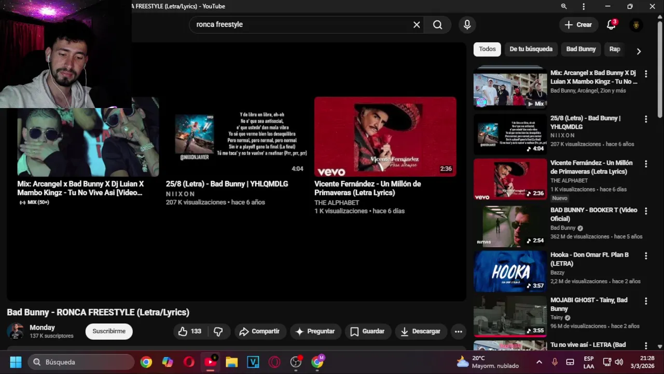Viewport: 664px width, 374px height.
Task: Open the ESP LAA language indicator
Action: point(589,362)
